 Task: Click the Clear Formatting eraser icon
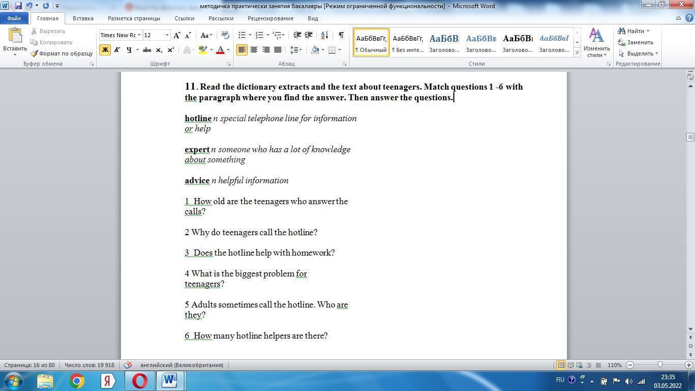(x=226, y=35)
